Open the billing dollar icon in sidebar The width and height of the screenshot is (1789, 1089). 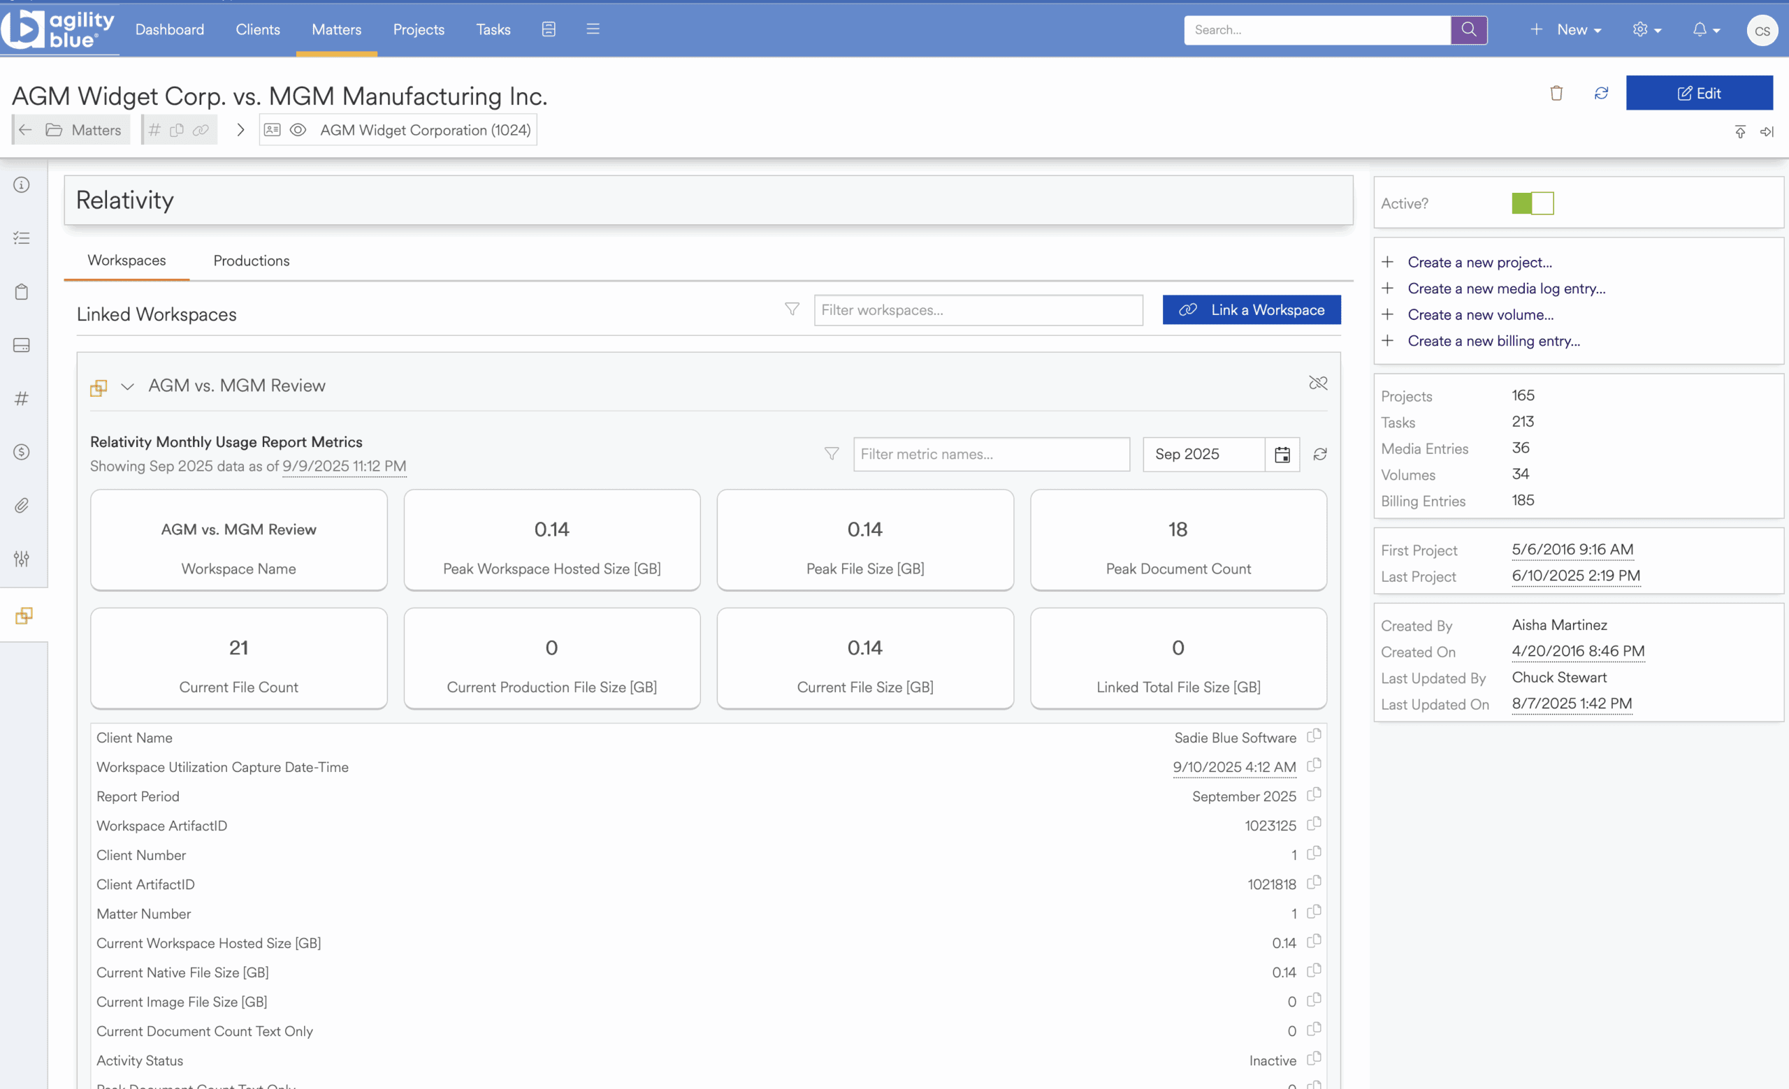click(22, 452)
